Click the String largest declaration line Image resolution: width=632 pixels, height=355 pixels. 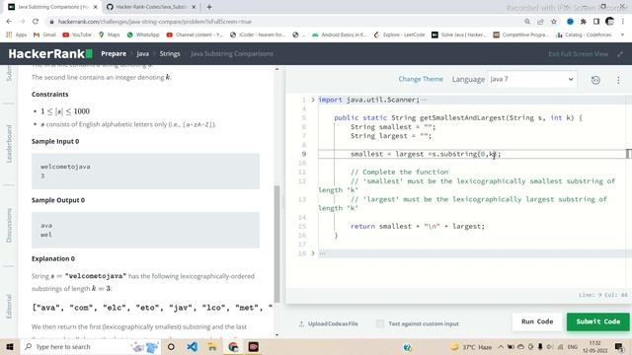click(x=391, y=136)
